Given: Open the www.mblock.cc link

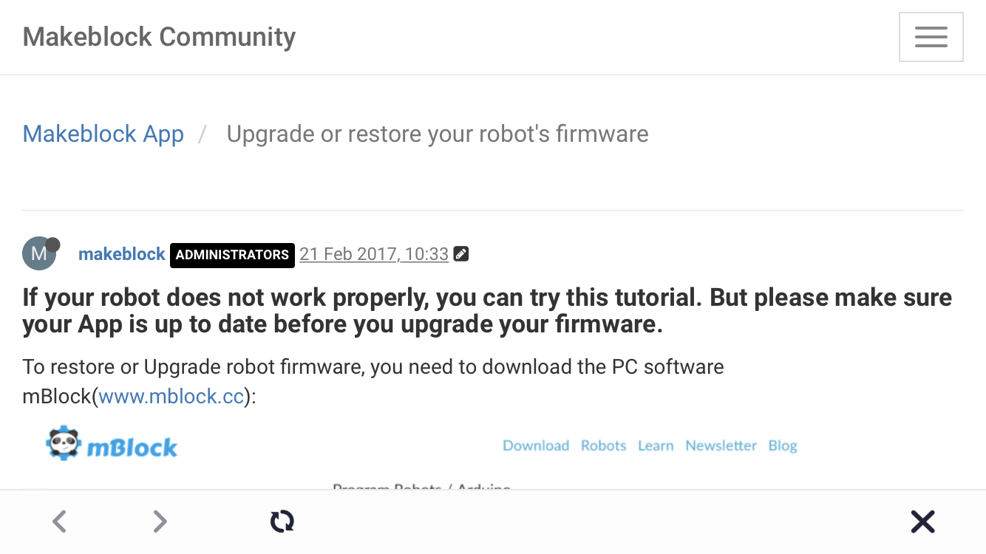Looking at the screenshot, I should pos(171,397).
